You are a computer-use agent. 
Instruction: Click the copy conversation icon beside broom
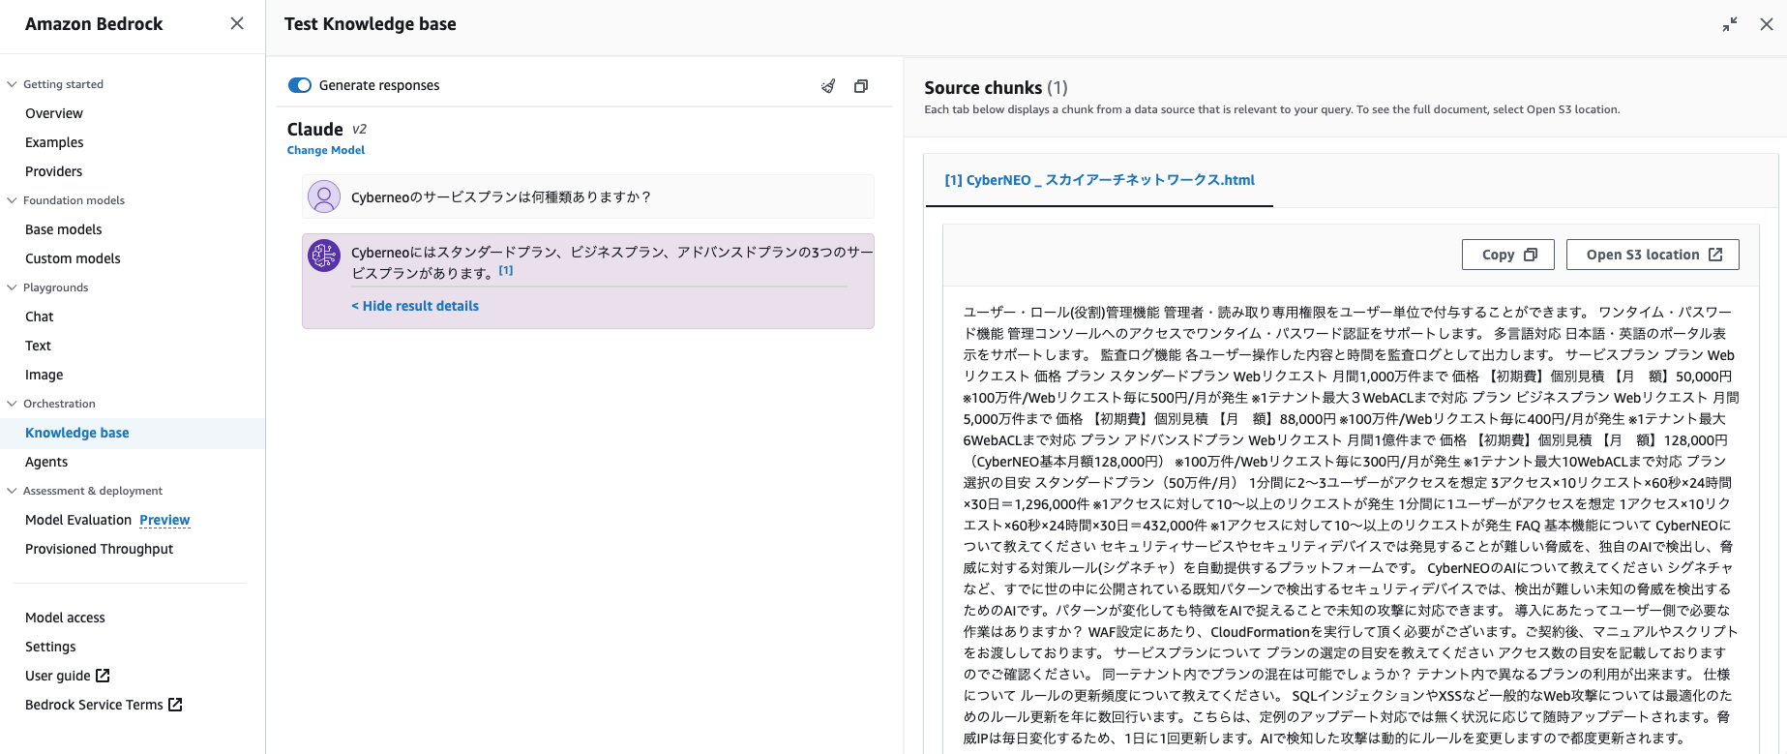(861, 86)
